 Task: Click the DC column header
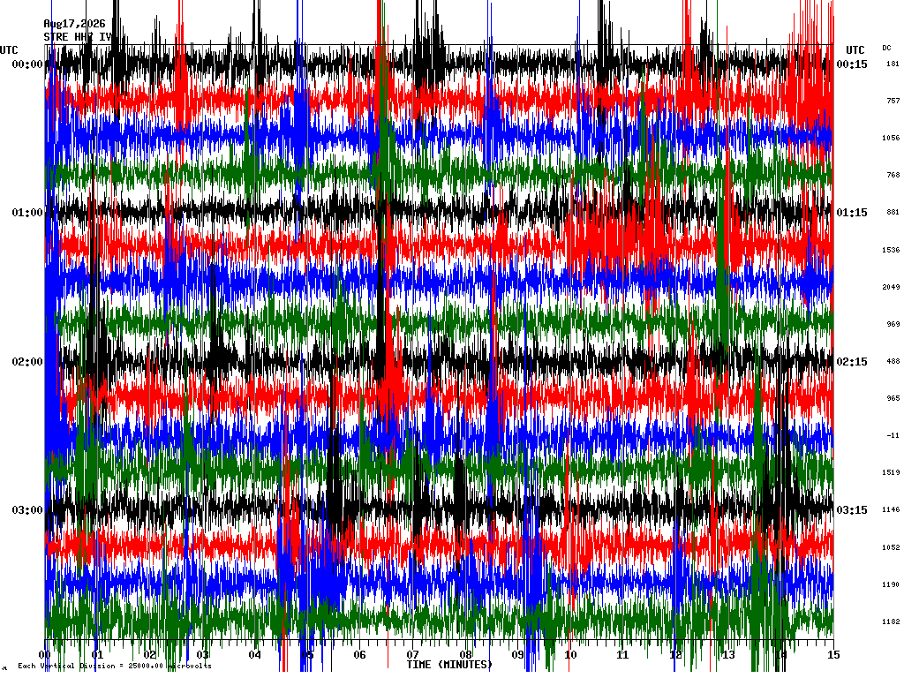click(886, 48)
